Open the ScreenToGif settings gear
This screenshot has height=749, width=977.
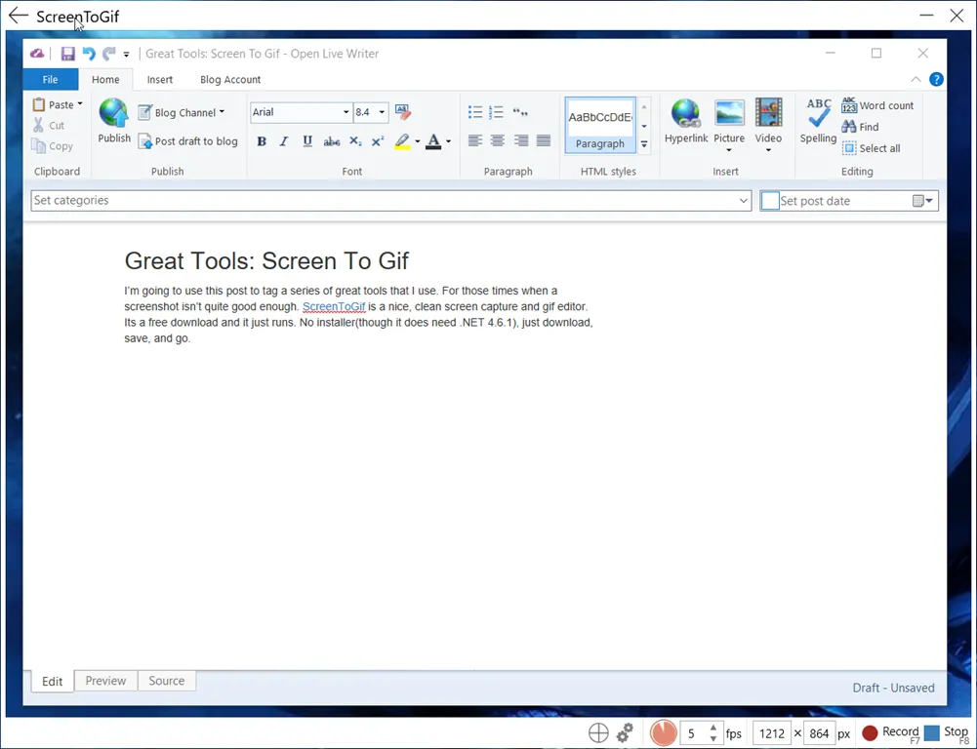[x=625, y=731]
